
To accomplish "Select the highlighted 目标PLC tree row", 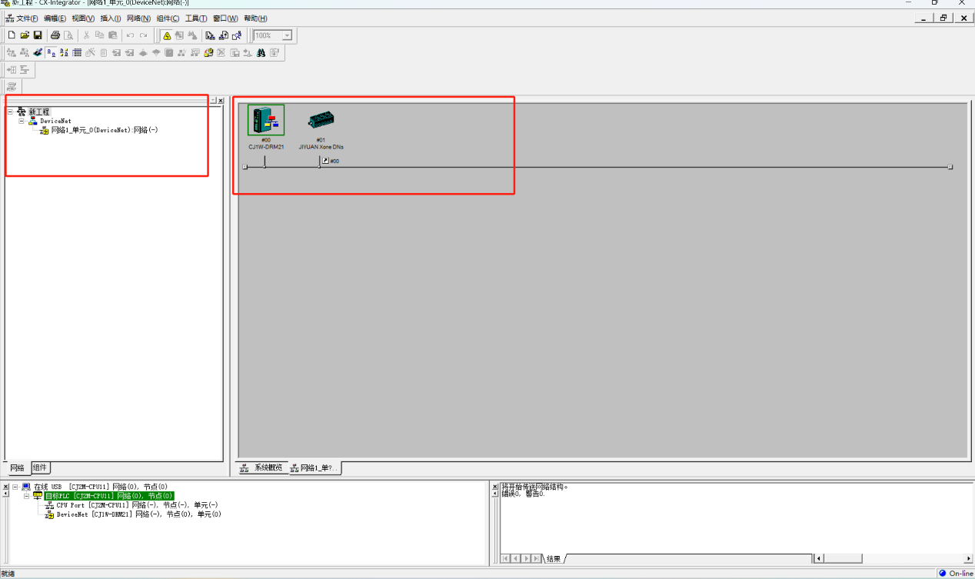I will click(x=108, y=496).
